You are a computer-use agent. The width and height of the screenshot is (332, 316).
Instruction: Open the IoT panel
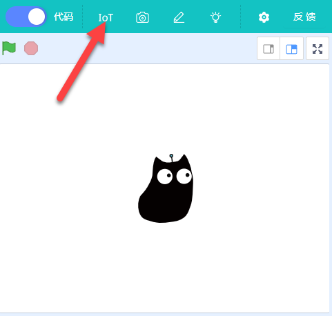tap(106, 17)
